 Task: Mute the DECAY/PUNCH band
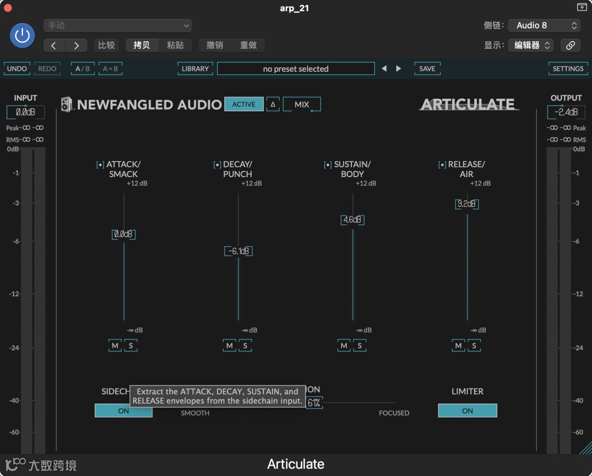click(230, 345)
